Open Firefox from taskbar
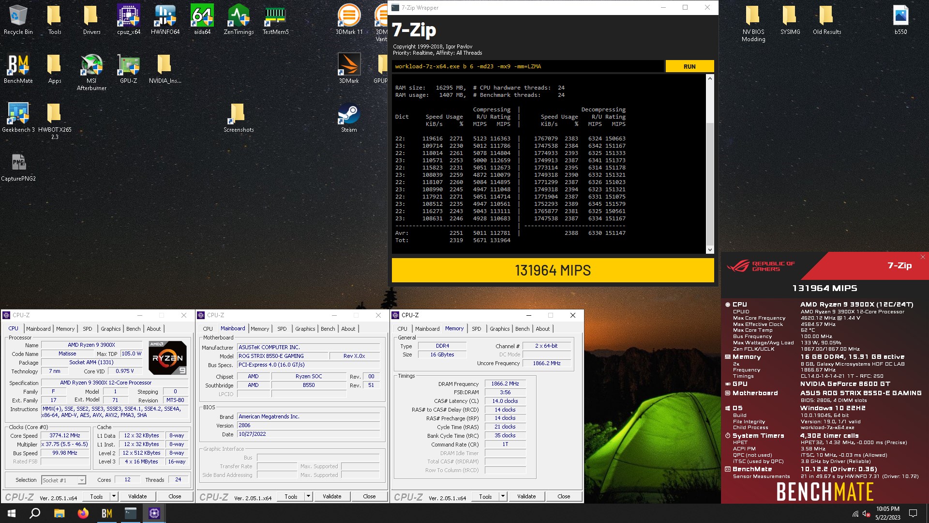This screenshot has height=523, width=929. tap(83, 513)
